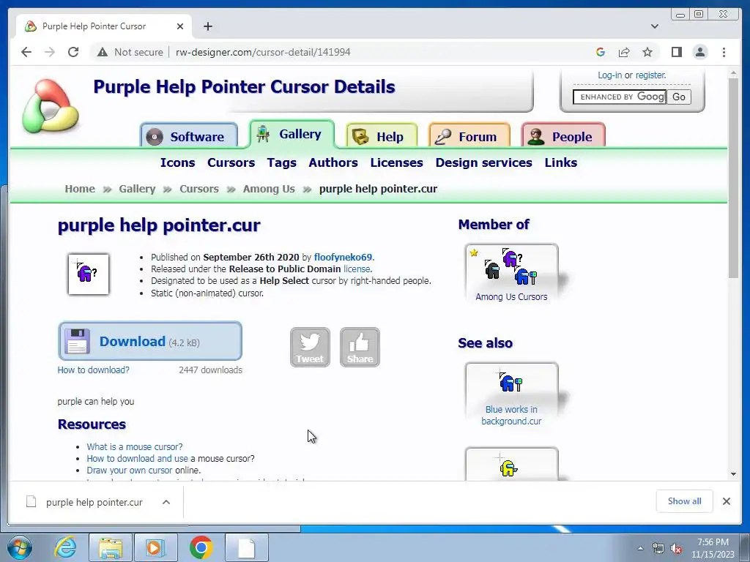Image resolution: width=750 pixels, height=562 pixels.
Task: Open Blue works in background.cur
Action: (511, 394)
